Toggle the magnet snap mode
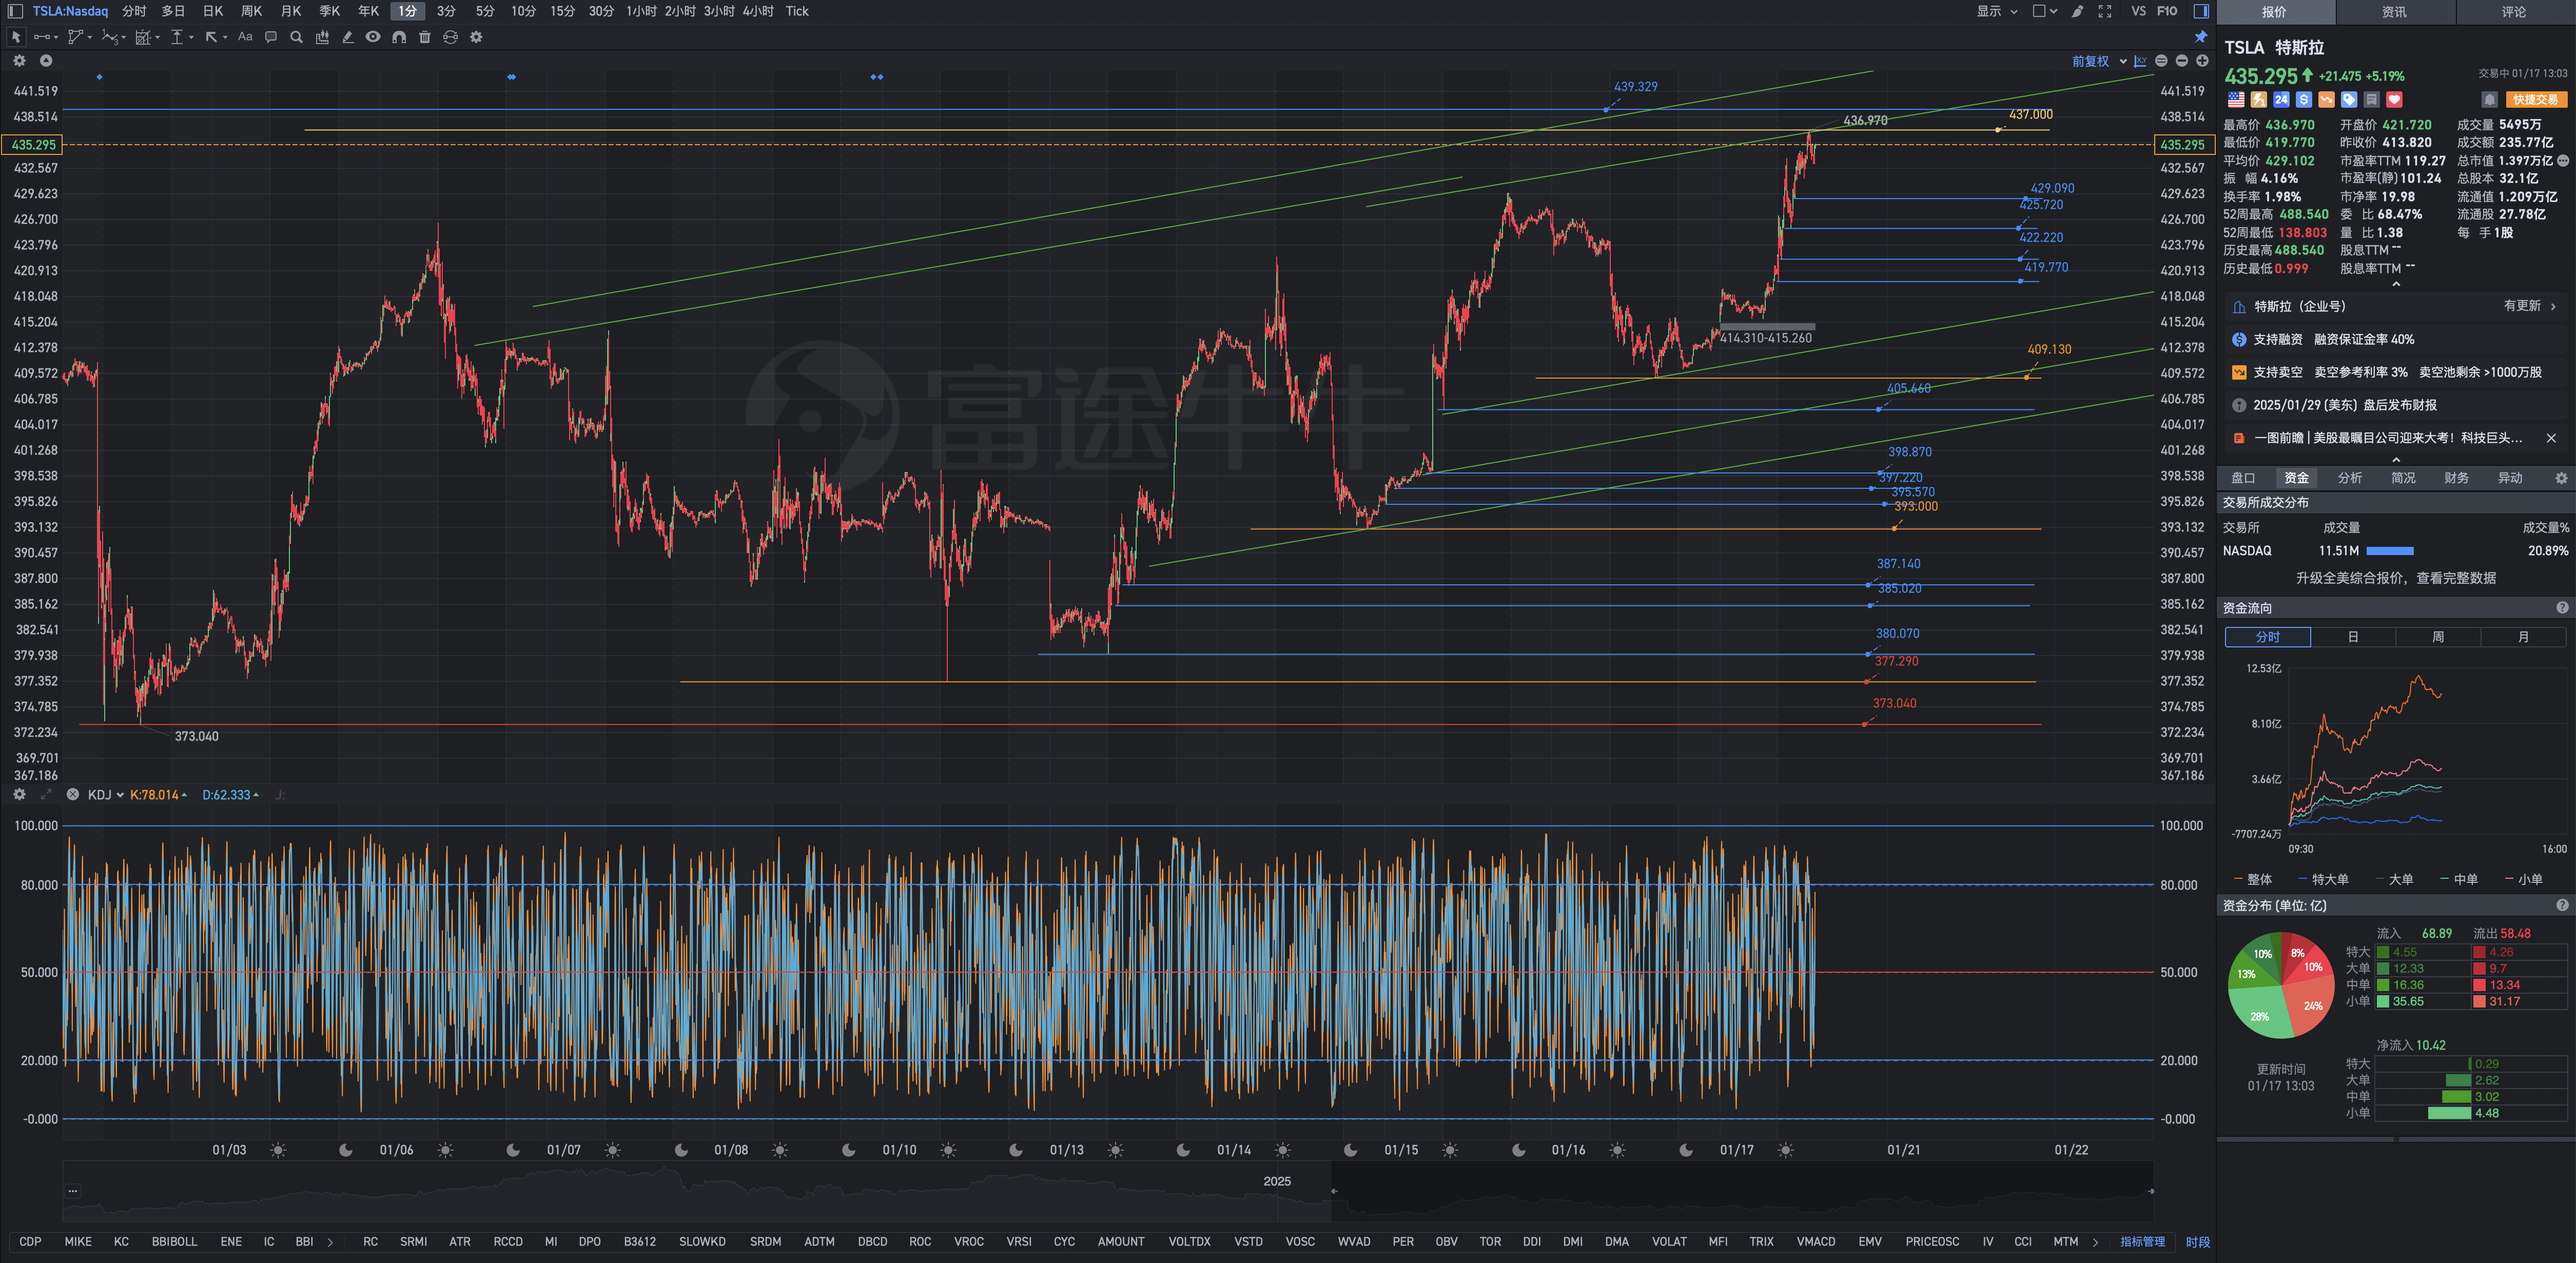Viewport: 2576px width, 1263px height. point(399,37)
